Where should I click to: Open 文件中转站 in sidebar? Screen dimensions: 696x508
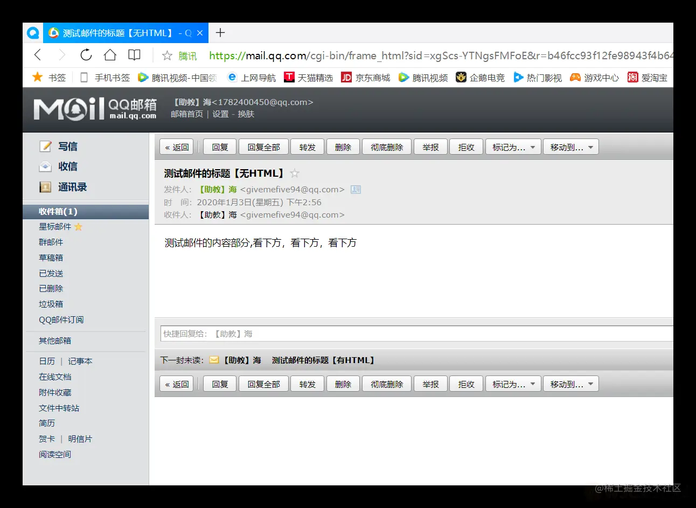(x=59, y=408)
